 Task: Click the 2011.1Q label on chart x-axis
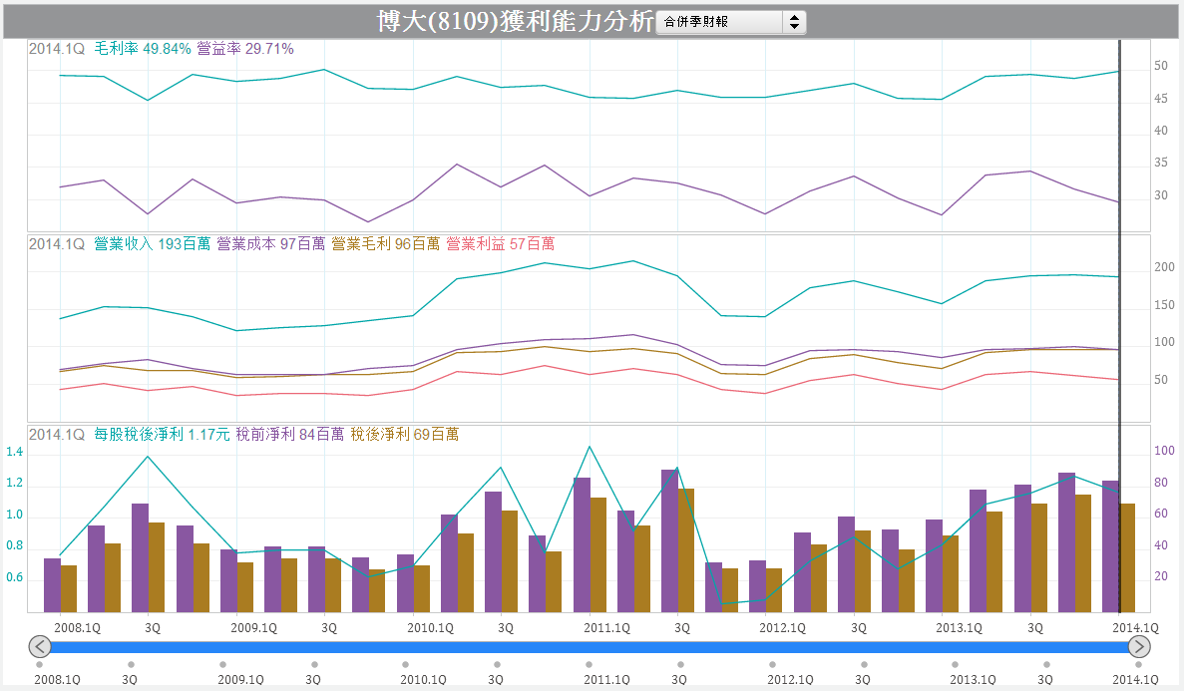tap(606, 627)
